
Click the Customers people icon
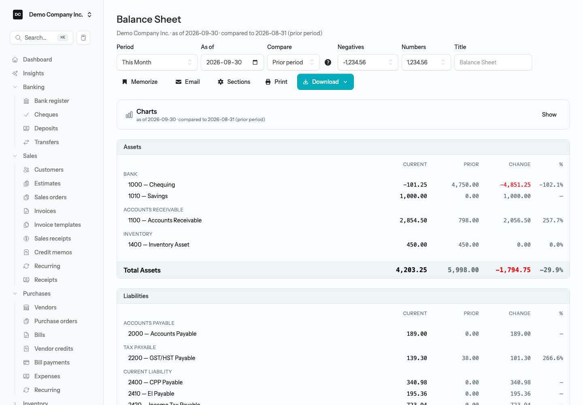26,170
